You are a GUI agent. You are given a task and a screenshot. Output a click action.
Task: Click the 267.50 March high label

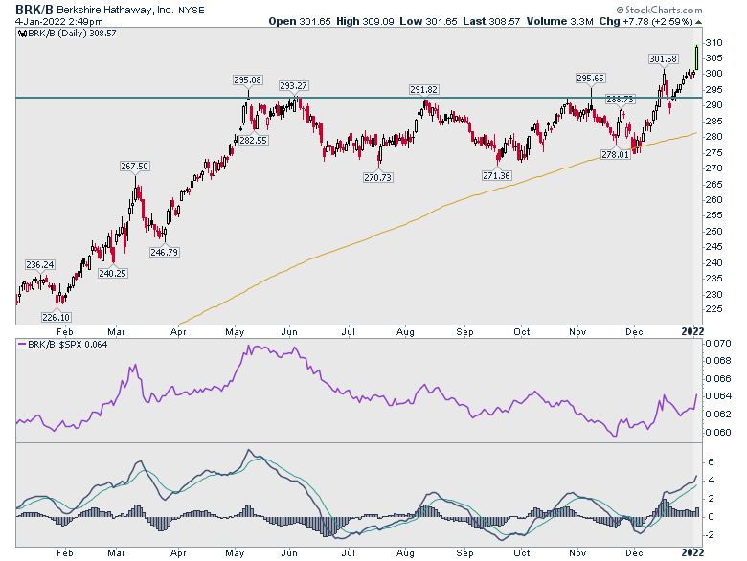tap(134, 167)
